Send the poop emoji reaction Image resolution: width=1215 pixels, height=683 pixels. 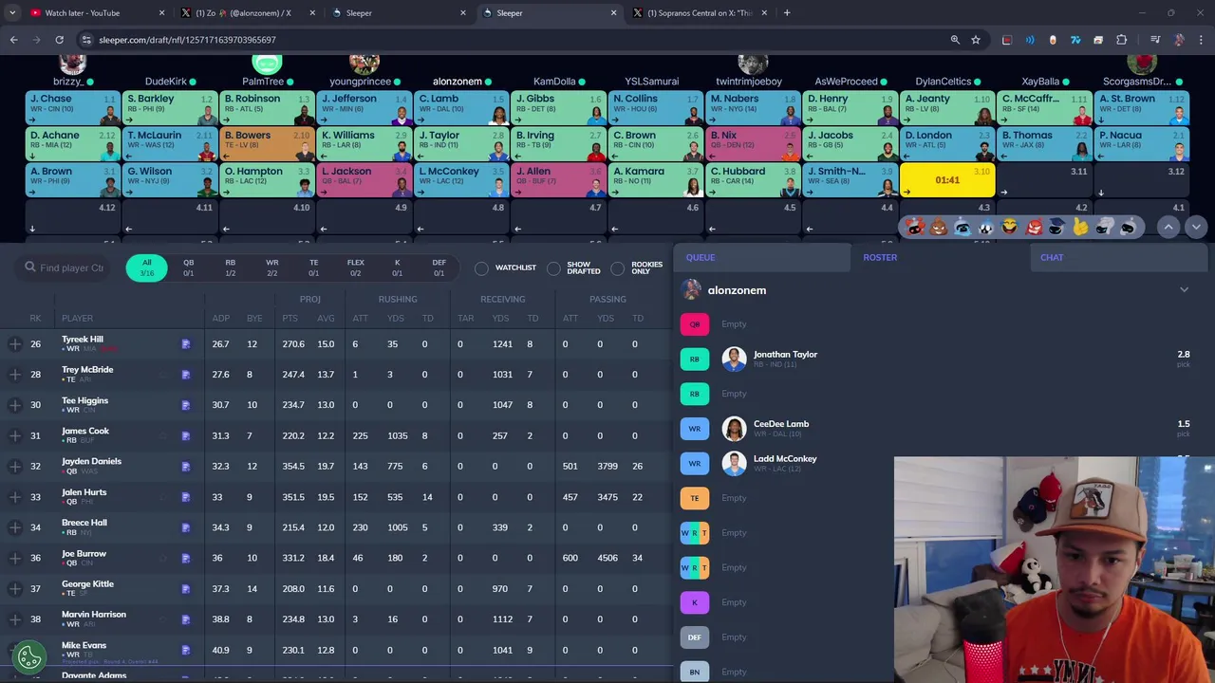point(938,227)
